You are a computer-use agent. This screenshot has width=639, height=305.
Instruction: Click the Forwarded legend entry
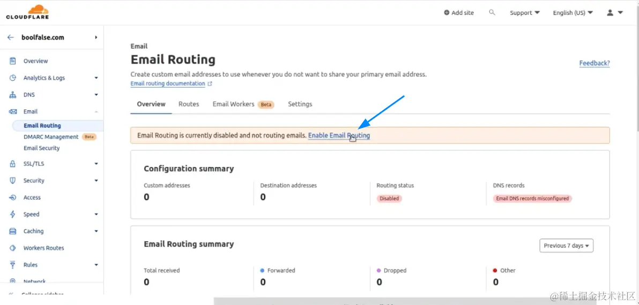[278, 270]
